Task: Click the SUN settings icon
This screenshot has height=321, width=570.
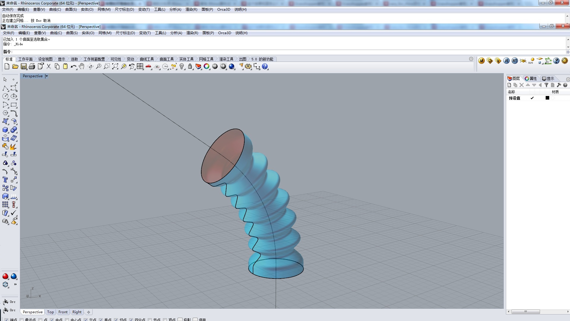Action: pos(531,61)
